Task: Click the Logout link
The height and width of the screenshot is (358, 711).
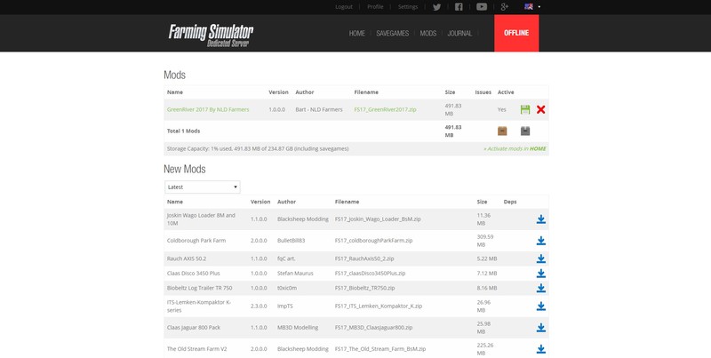Action: [x=344, y=7]
